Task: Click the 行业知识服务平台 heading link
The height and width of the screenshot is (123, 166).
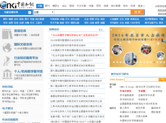Action: (26, 58)
